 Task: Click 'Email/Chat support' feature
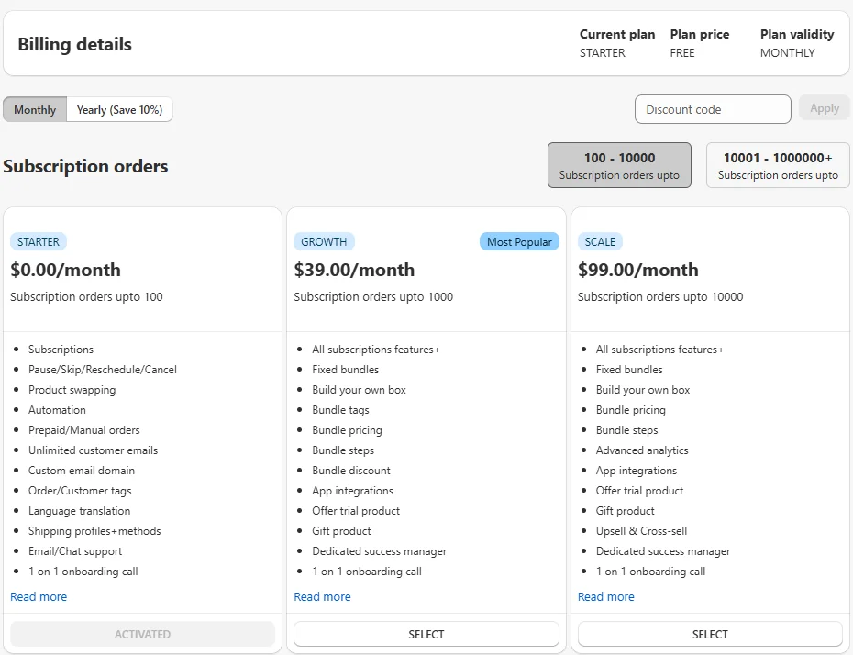tap(75, 551)
